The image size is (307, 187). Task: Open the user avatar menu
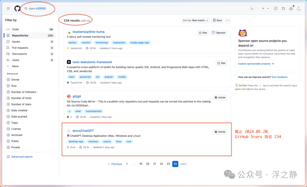299,9
